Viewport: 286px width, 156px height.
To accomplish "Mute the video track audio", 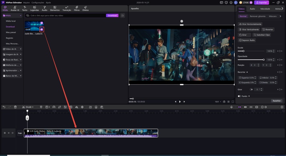I will 13,133.
